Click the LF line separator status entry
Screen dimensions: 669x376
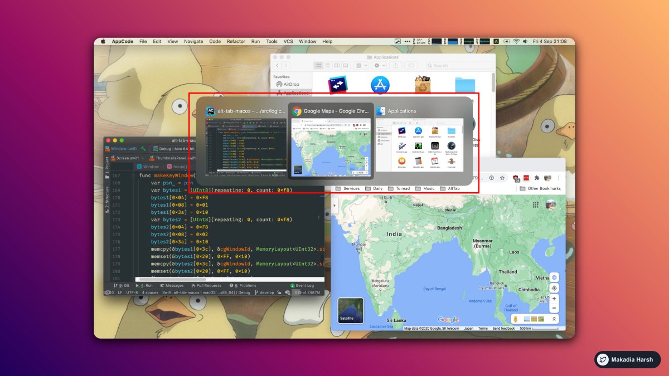pyautogui.click(x=120, y=292)
